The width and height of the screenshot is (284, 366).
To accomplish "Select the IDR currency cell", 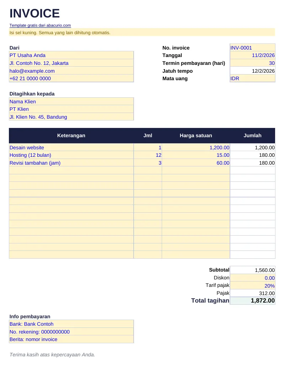I will tap(253, 78).
